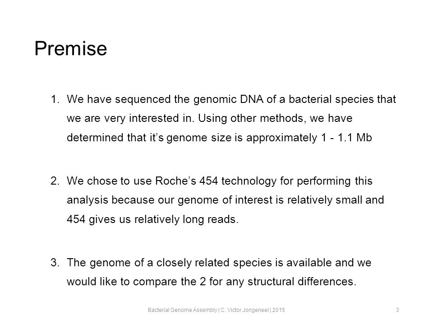
Task: Click the word approximately in first item
Action: pos(281,138)
